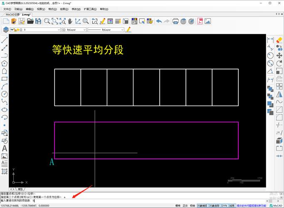Click the large A text tool

[5, 148]
